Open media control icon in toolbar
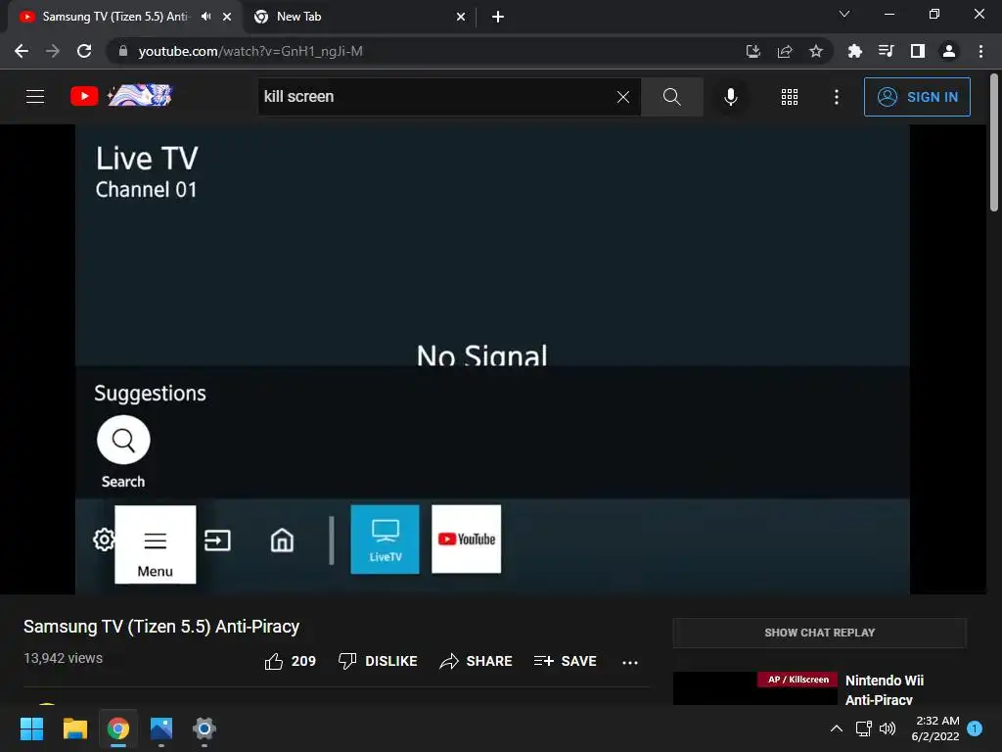 click(886, 51)
